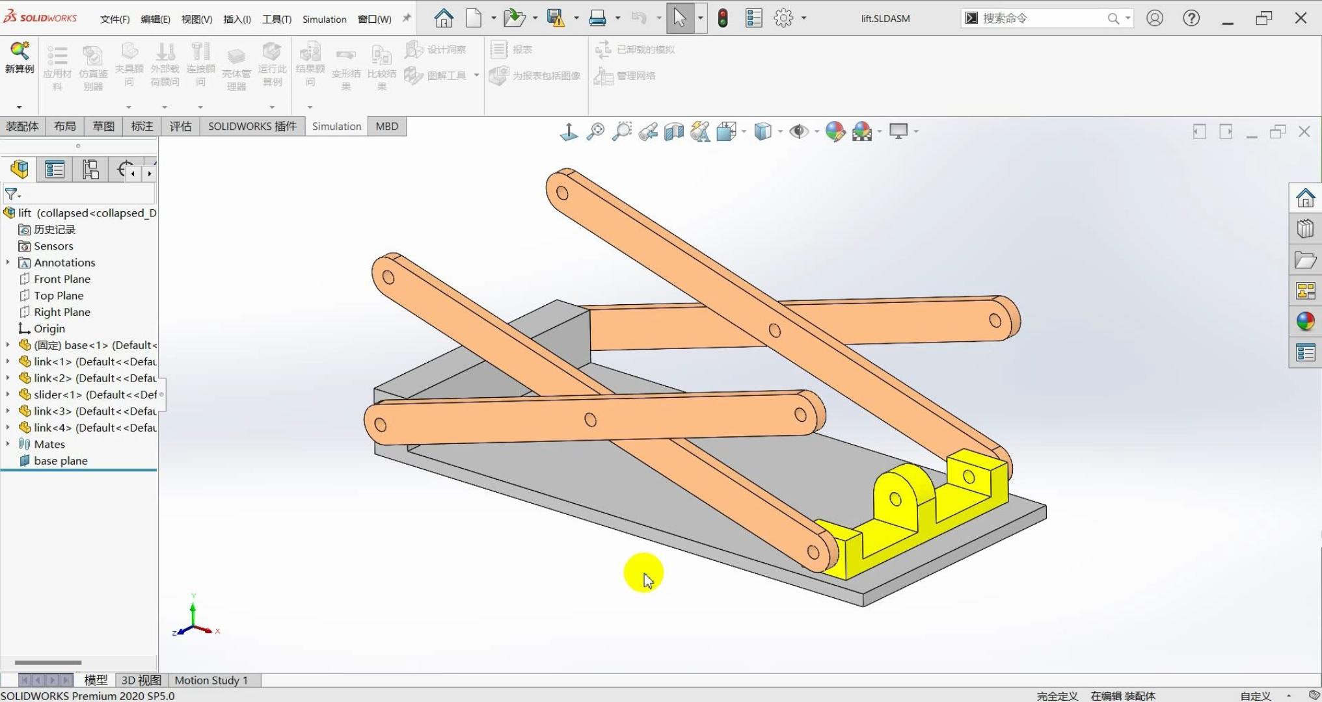Open the Display Style dropdown arrow
Viewport: 1322px width, 702px height.
click(780, 131)
